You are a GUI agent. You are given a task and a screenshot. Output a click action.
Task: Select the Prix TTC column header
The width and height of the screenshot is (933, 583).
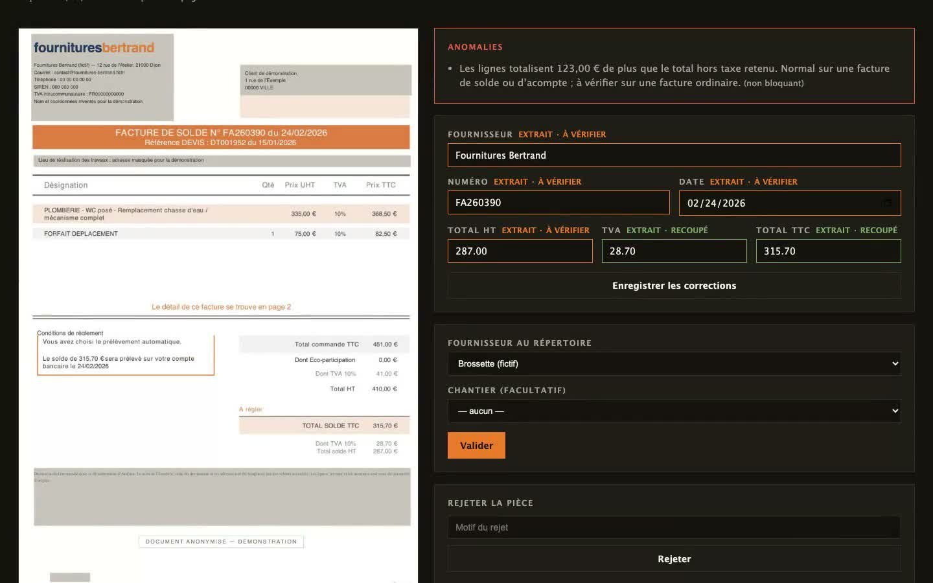pyautogui.click(x=381, y=185)
